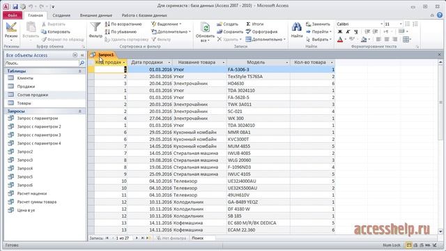The image size is (446, 251).
Task: Open Название товара column filter arrow
Action: coord(223,62)
